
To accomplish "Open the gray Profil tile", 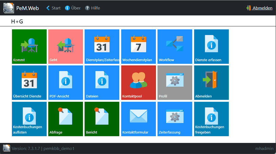I will (175, 83).
